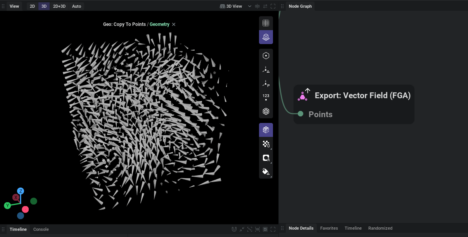Viewport: 468px width, 237px height.
Task: Open the alpha channel display icon
Action: 266,158
